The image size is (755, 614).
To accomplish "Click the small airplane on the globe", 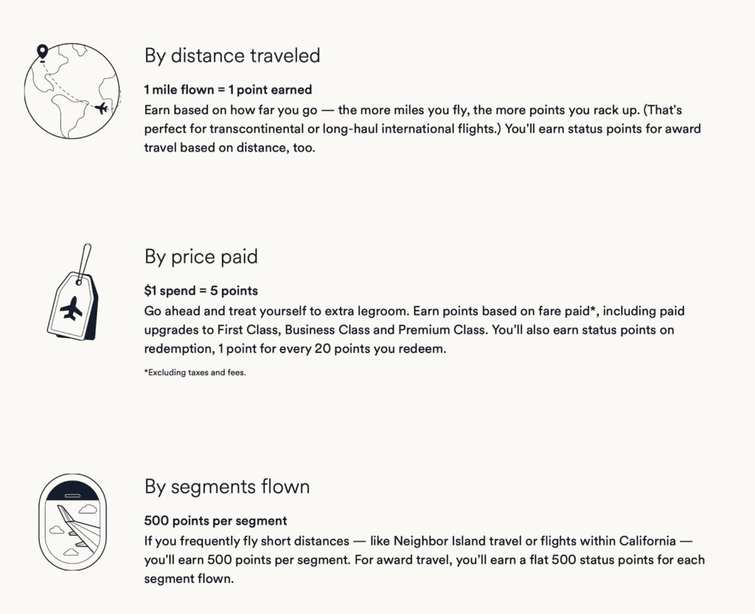I will tap(102, 108).
